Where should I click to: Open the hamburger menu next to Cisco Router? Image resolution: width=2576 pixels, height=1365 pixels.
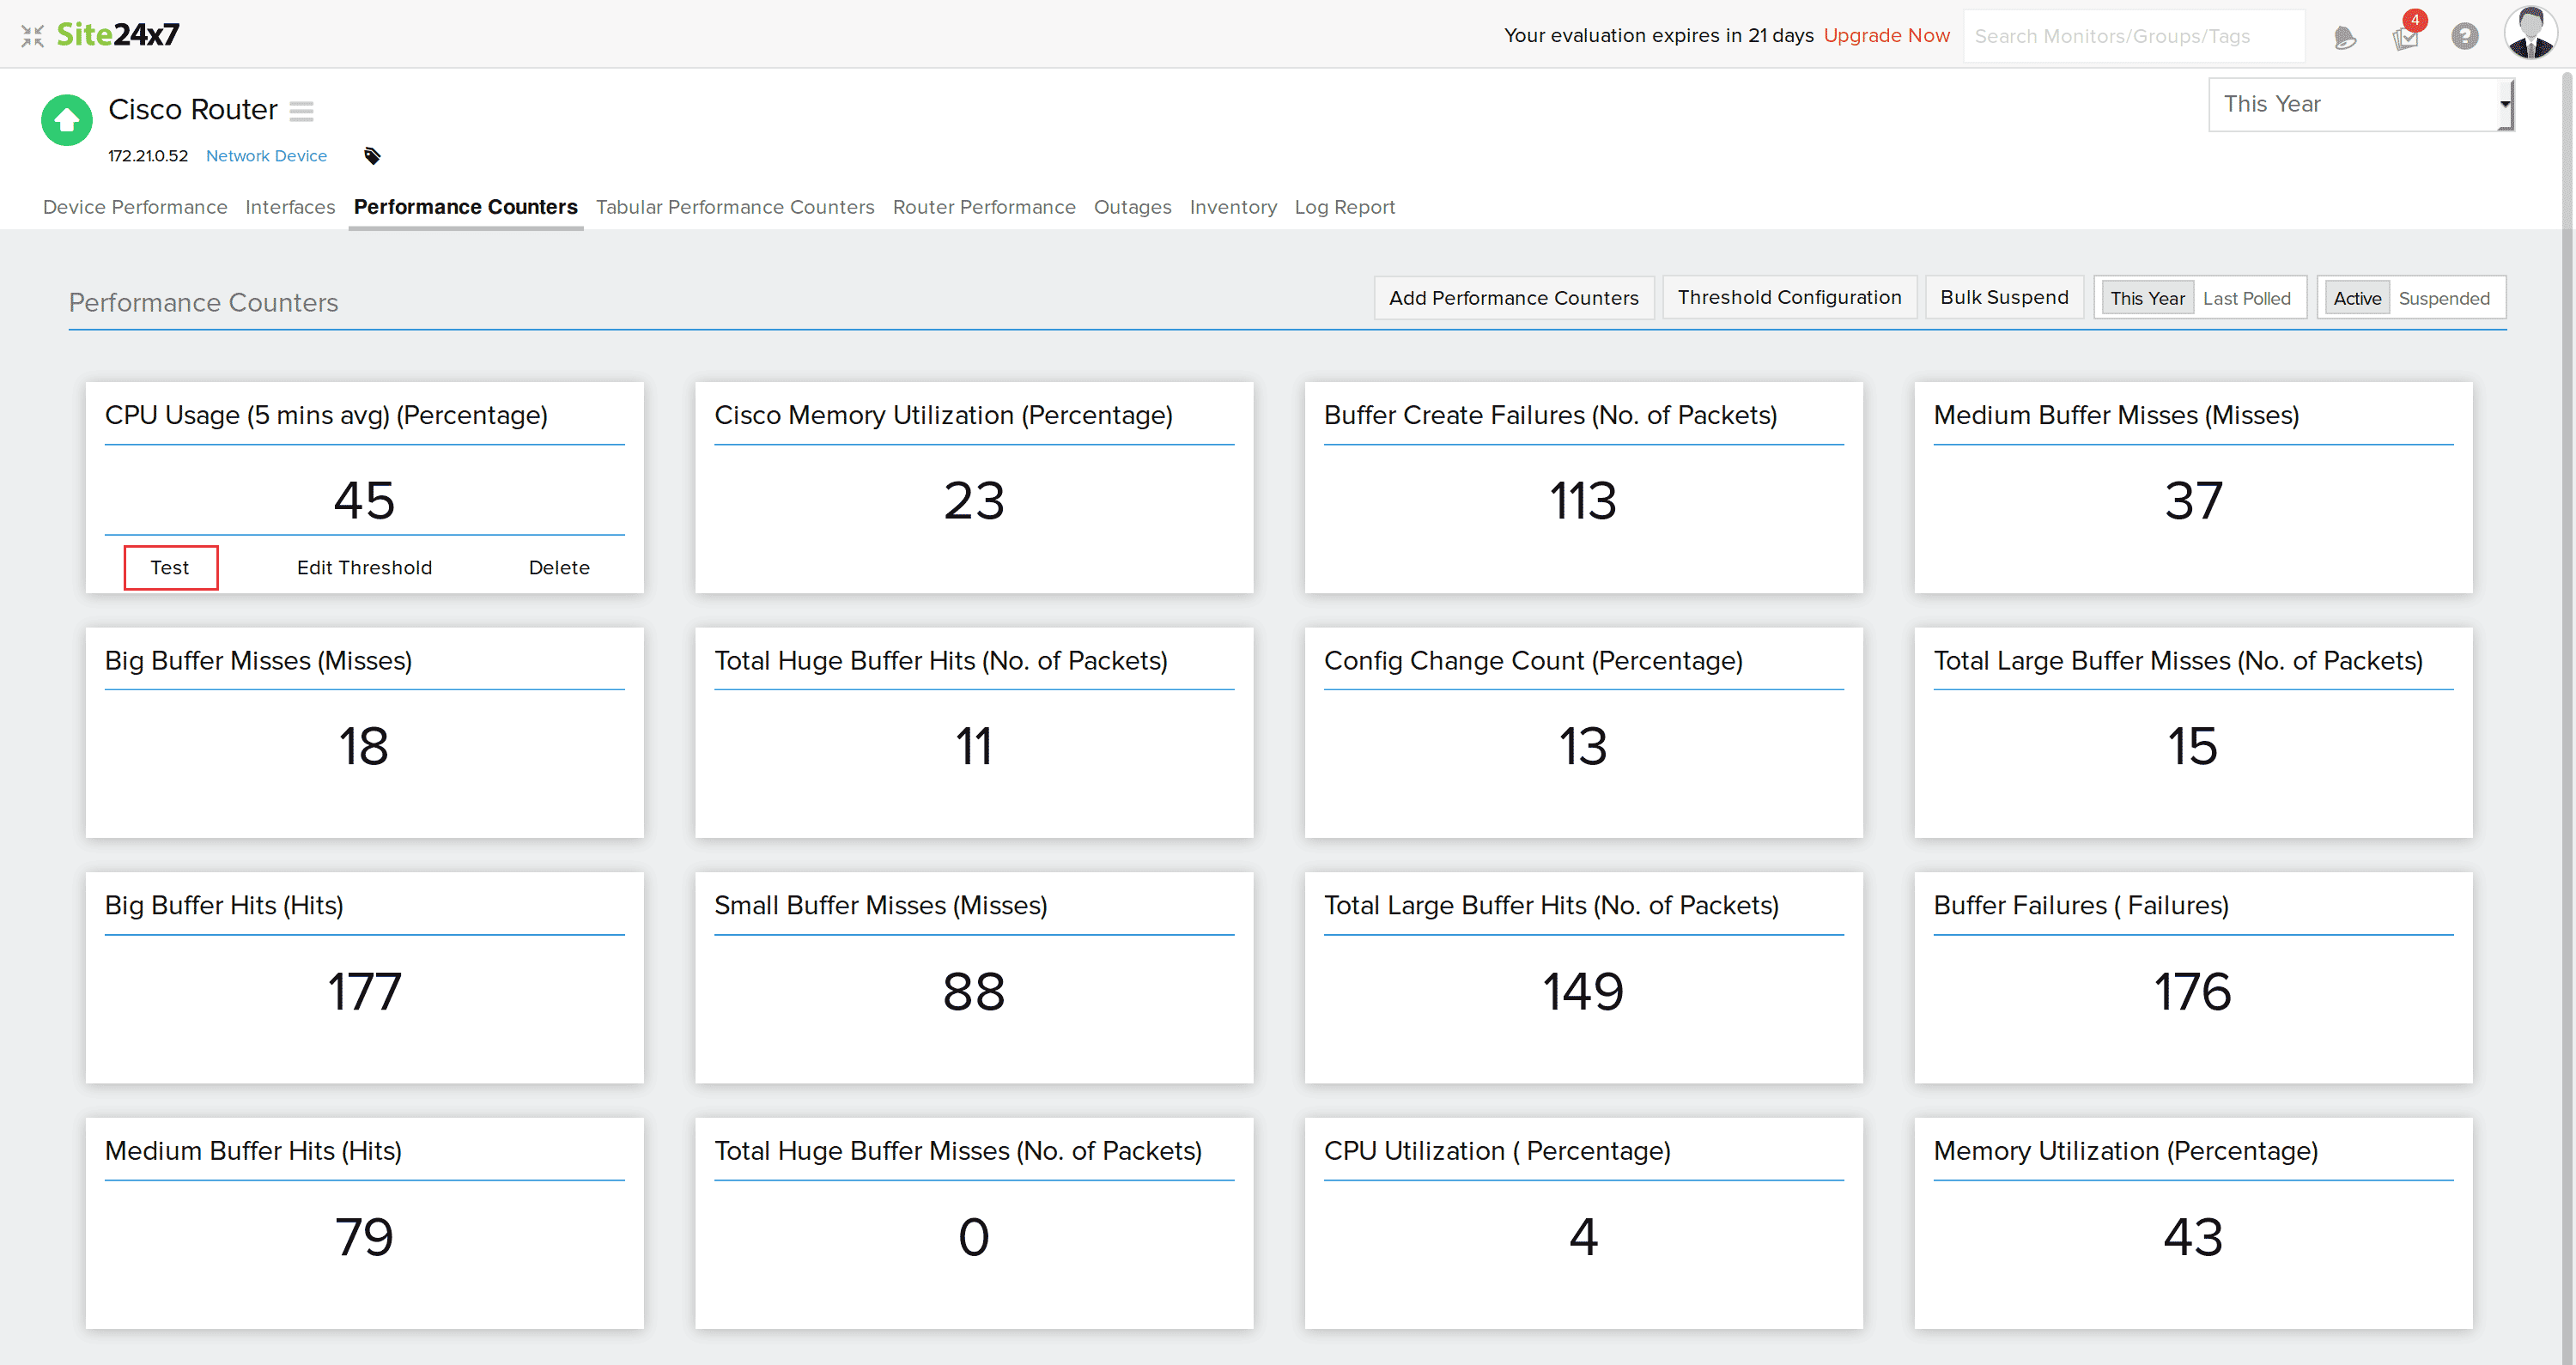coord(301,111)
